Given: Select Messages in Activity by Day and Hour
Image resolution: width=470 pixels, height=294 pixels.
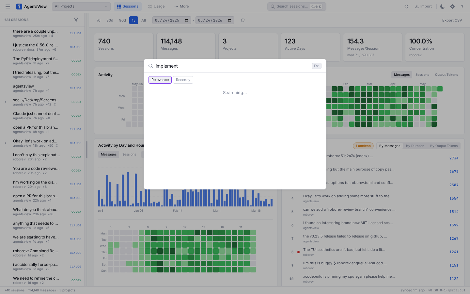Looking at the screenshot, I should click(109, 155).
